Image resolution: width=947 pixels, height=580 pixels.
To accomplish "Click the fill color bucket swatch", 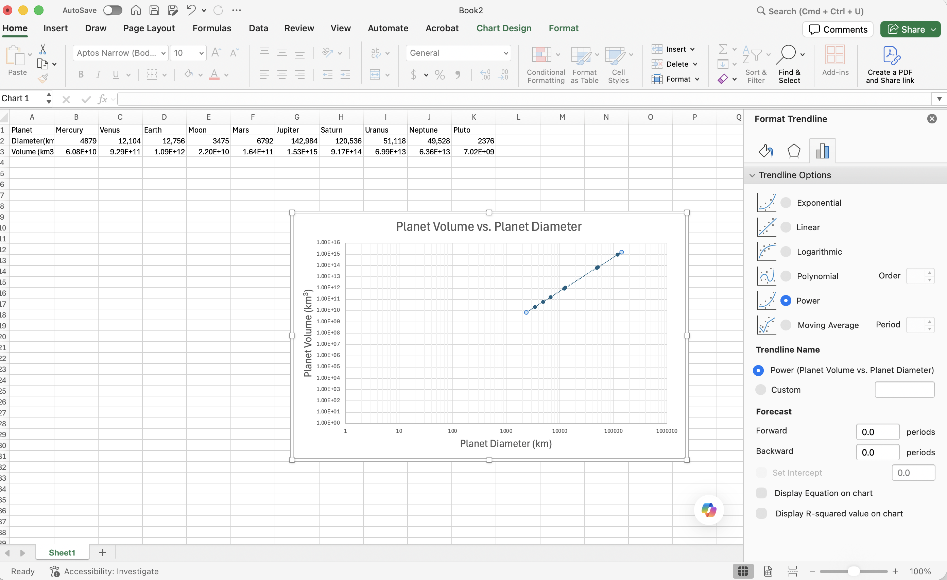I will coord(188,74).
